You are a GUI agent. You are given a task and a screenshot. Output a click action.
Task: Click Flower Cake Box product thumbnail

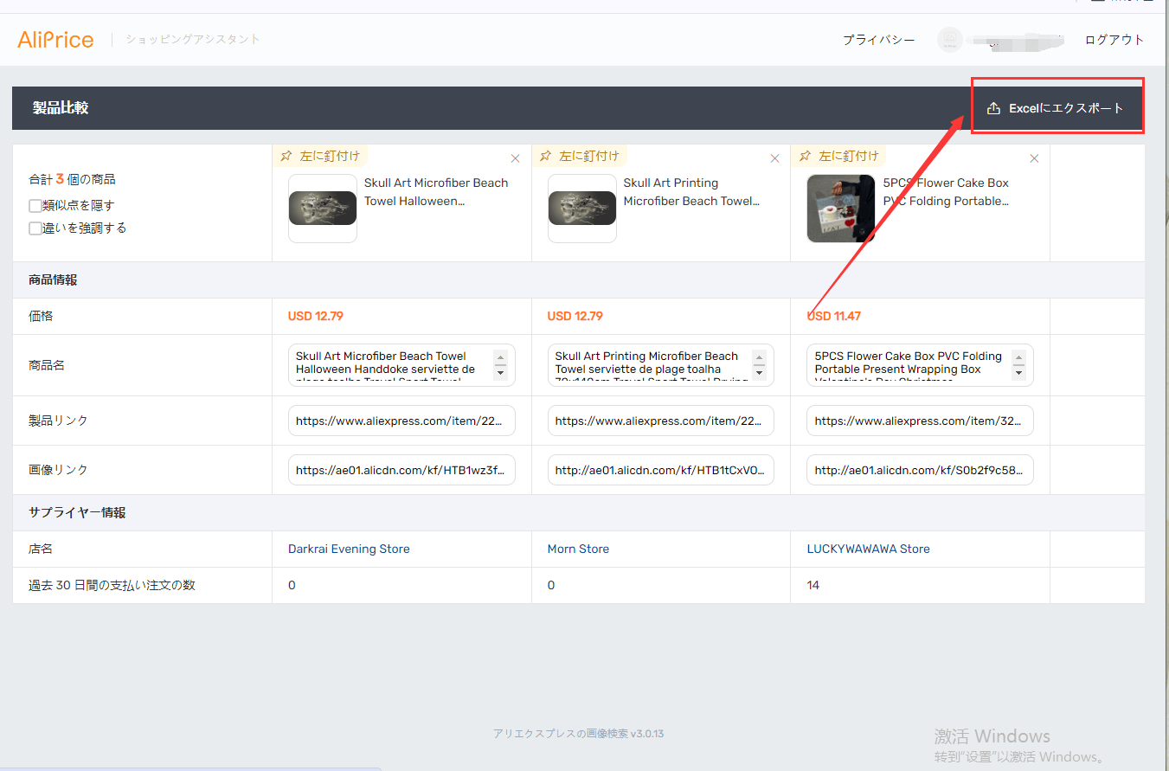tap(841, 209)
